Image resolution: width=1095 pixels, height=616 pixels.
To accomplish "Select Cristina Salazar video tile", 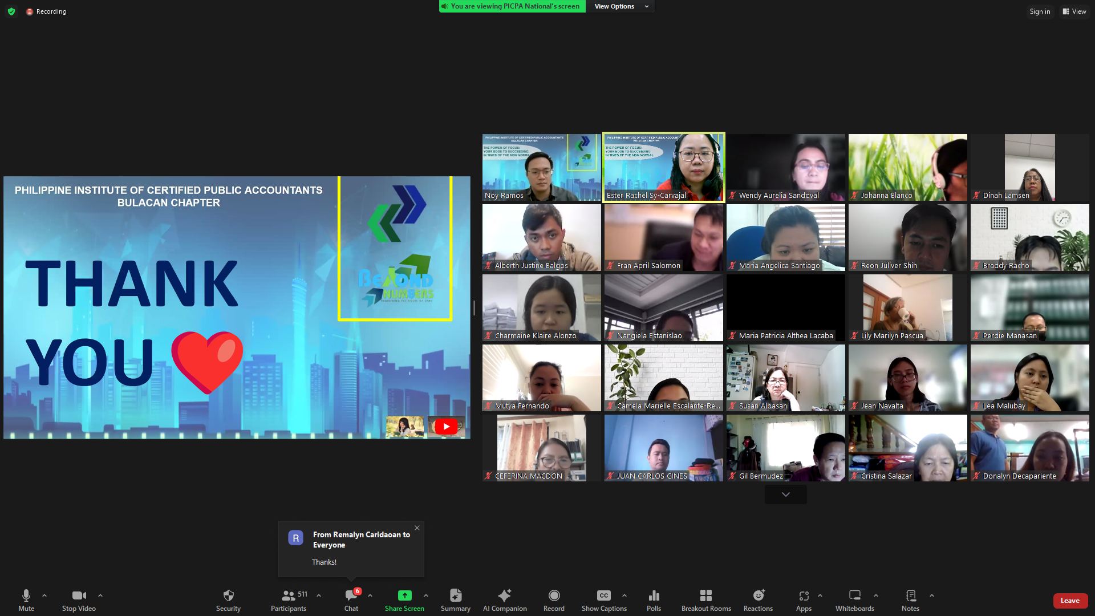I will [x=908, y=448].
